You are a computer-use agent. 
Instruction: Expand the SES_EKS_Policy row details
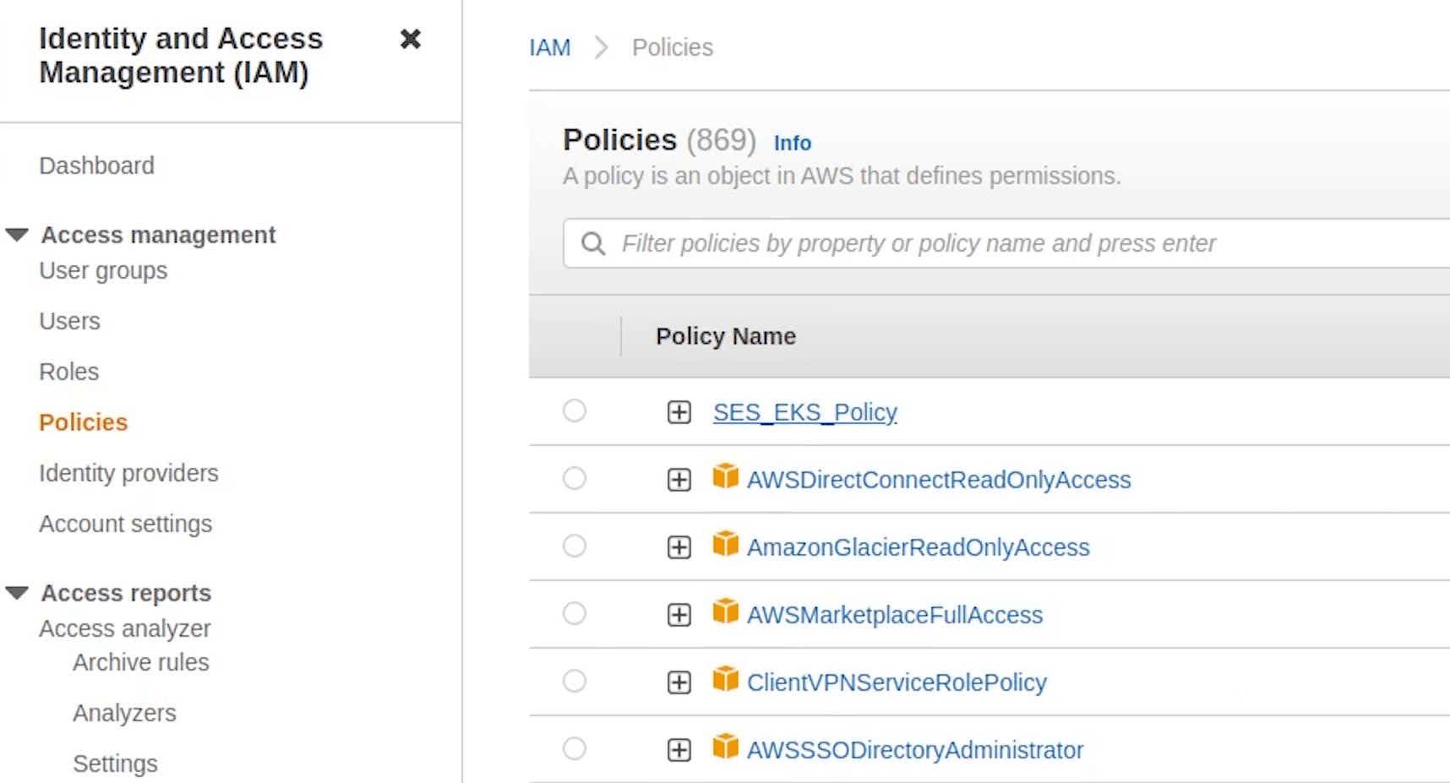pos(679,412)
